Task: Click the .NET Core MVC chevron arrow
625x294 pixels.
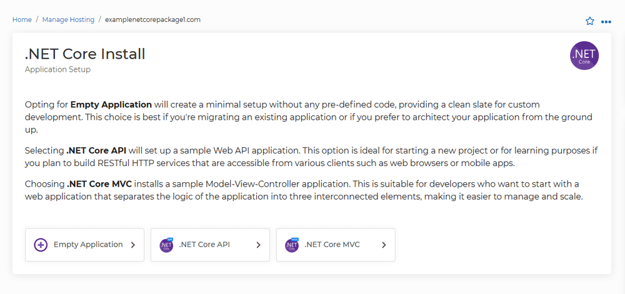Action: [384, 245]
